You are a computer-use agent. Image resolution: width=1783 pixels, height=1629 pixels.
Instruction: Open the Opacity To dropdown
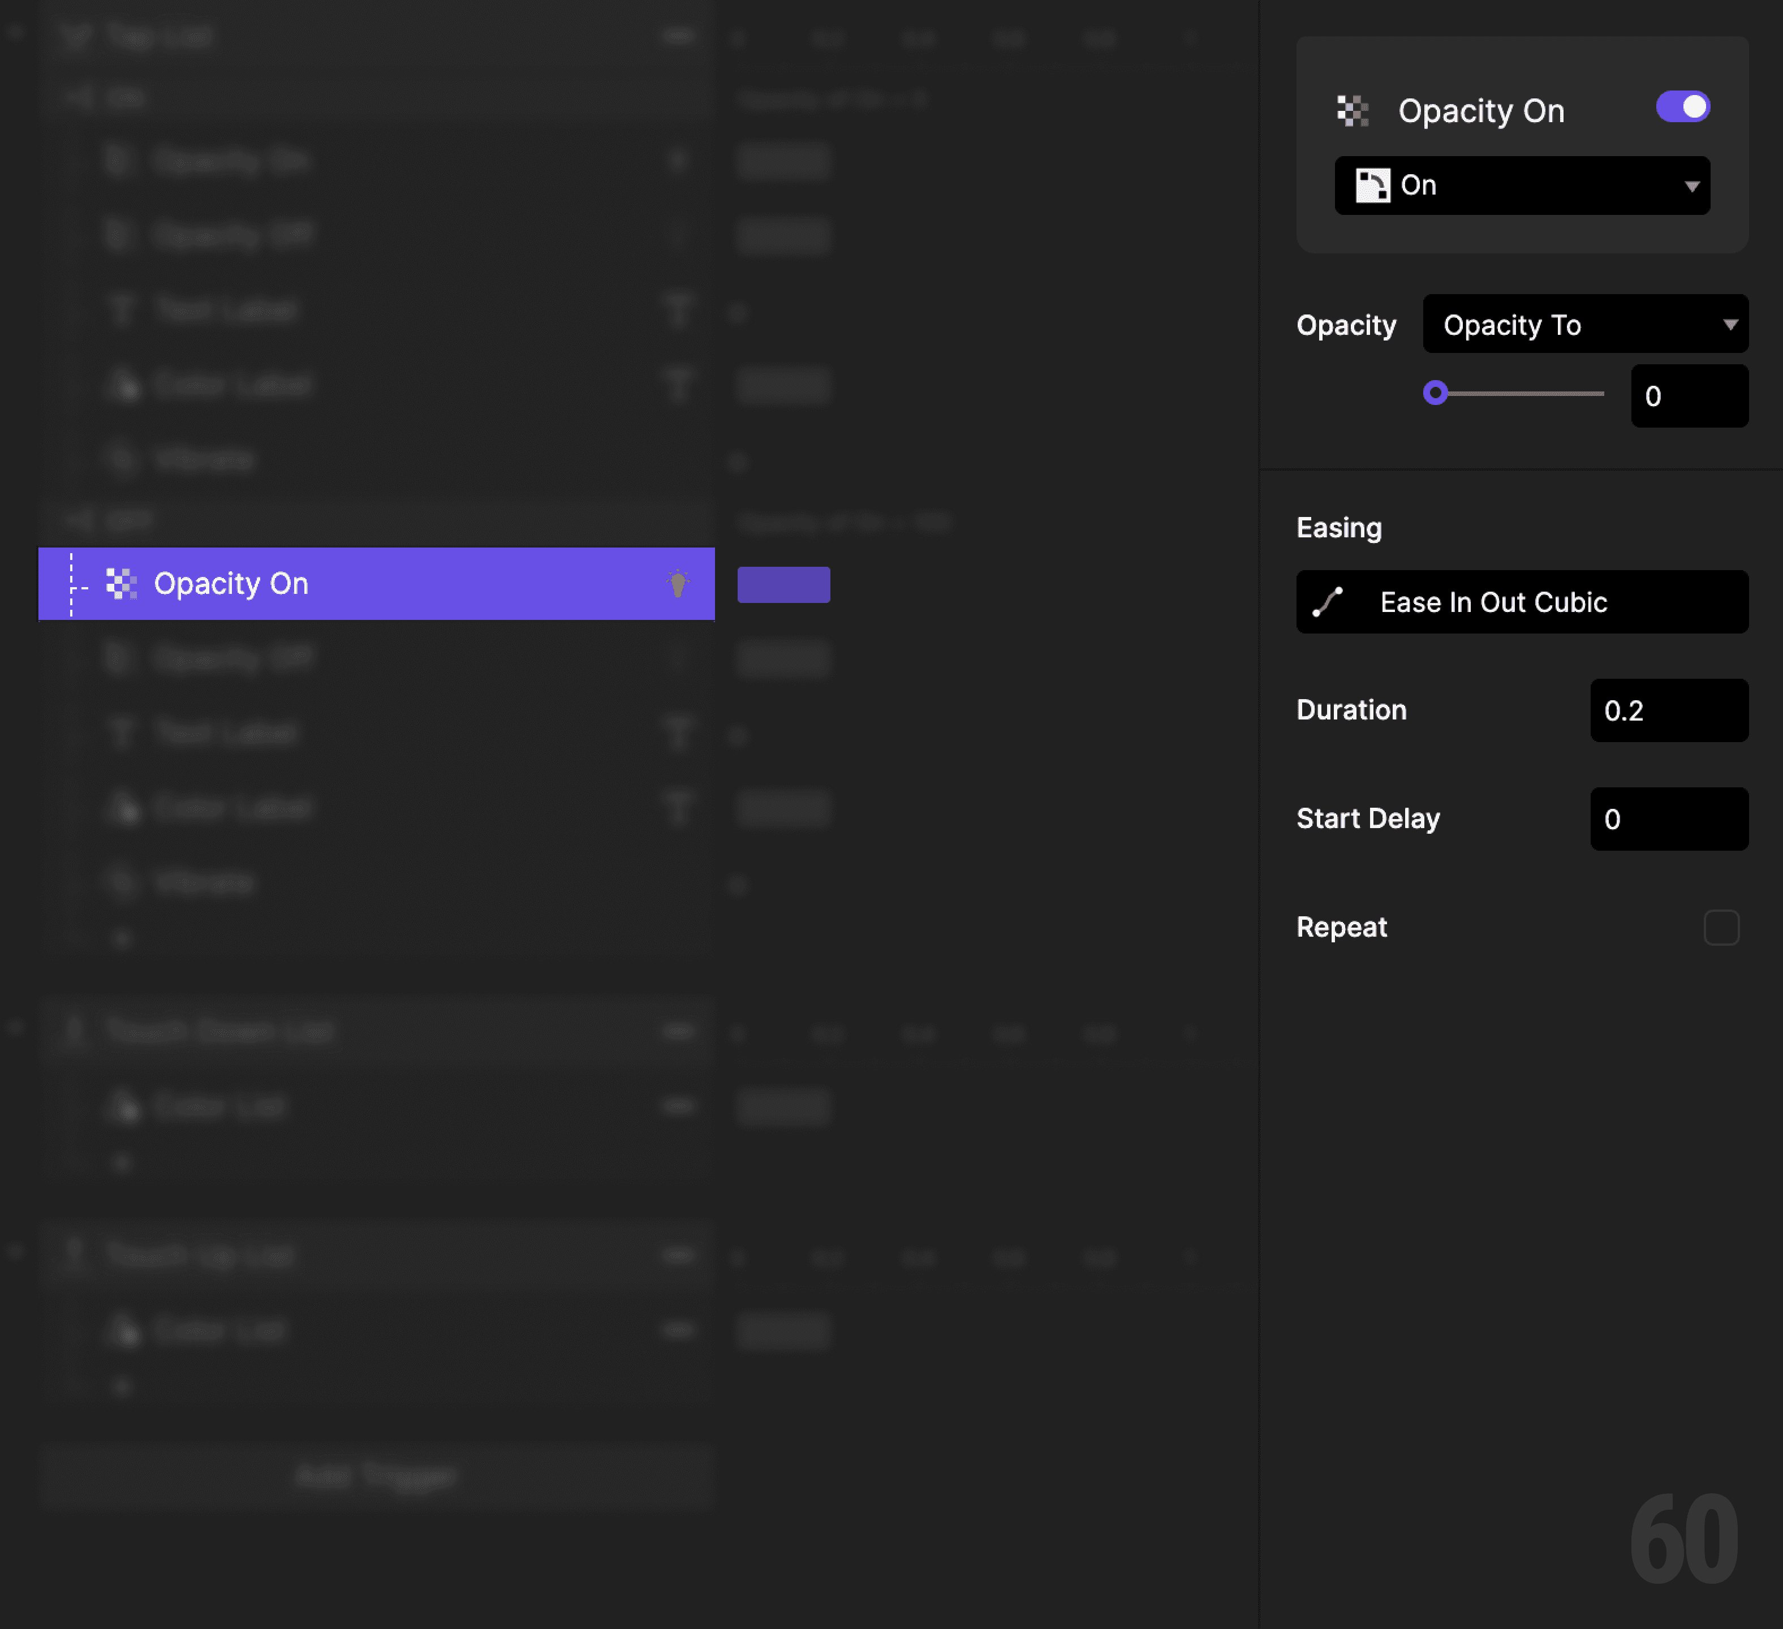[1585, 325]
